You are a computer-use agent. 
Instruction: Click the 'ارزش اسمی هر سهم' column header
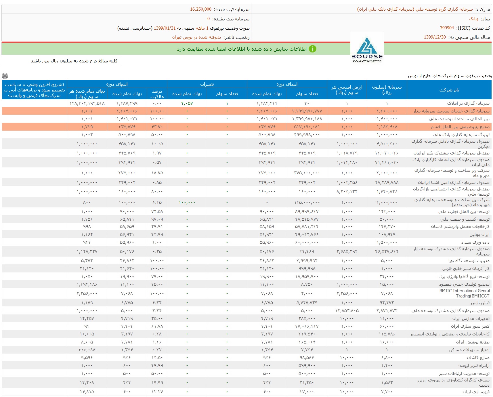pos(347,90)
